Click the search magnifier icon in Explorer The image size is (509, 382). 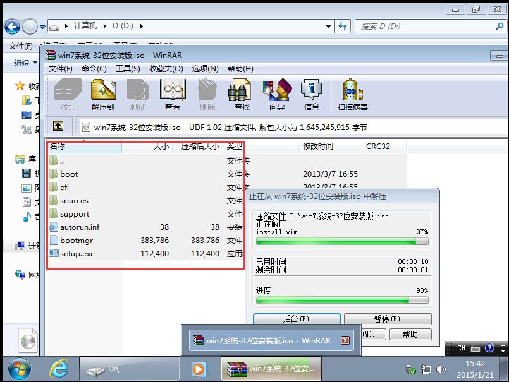[500, 27]
